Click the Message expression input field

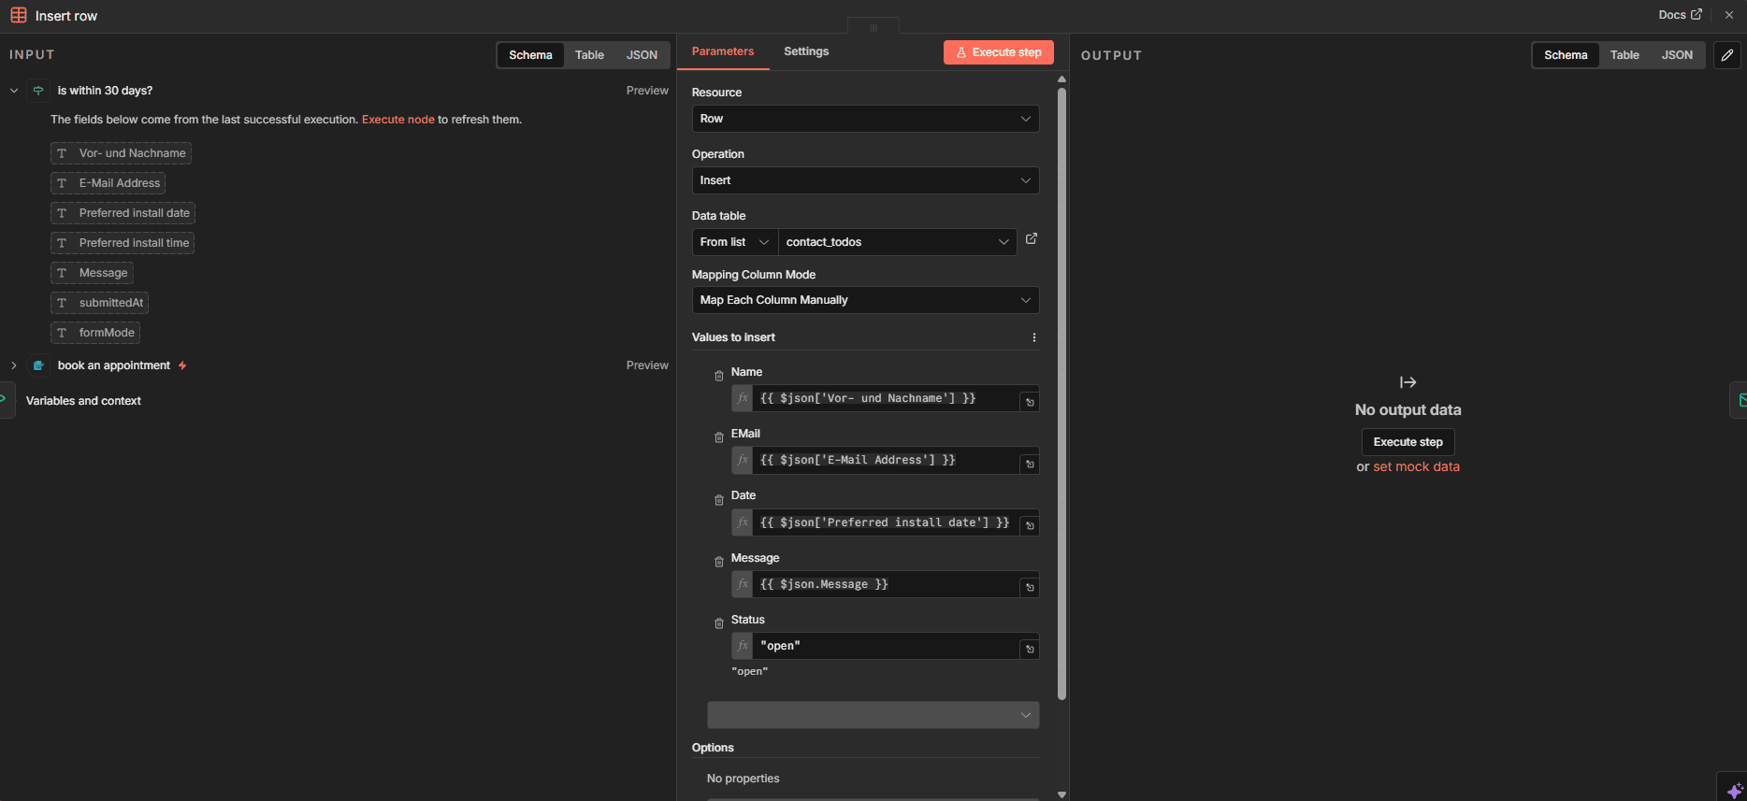(884, 584)
